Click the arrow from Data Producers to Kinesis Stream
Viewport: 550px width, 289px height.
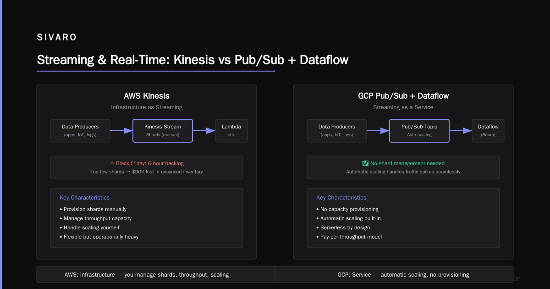[121, 131]
